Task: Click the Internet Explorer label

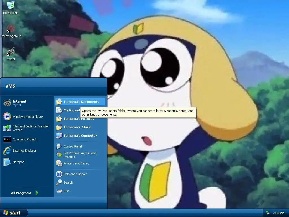Action: (24, 151)
